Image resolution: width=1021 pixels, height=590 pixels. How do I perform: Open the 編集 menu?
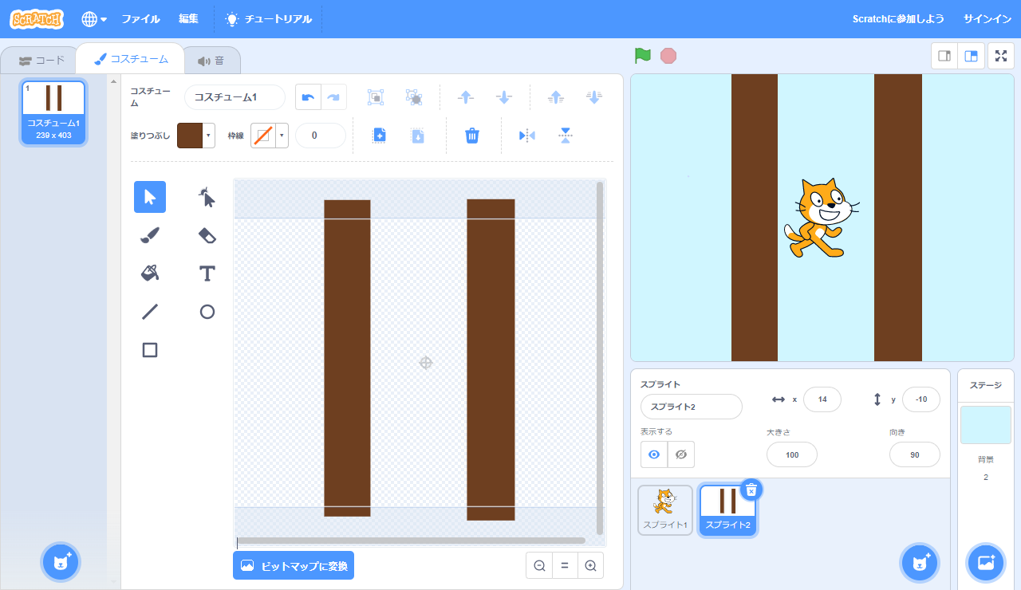tap(188, 19)
